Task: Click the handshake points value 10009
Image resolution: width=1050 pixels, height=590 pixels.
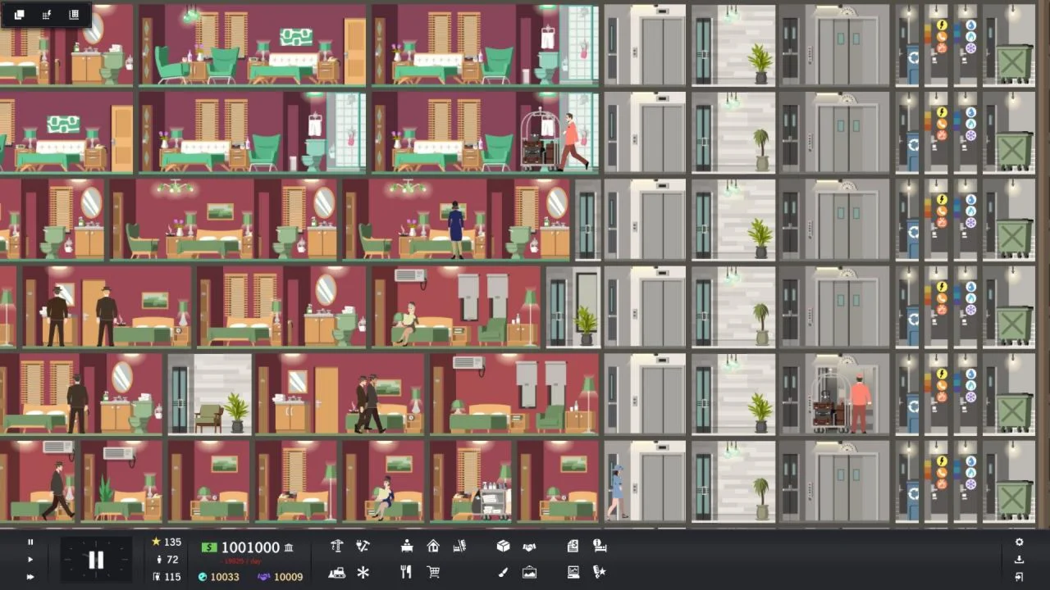Action: click(x=288, y=577)
